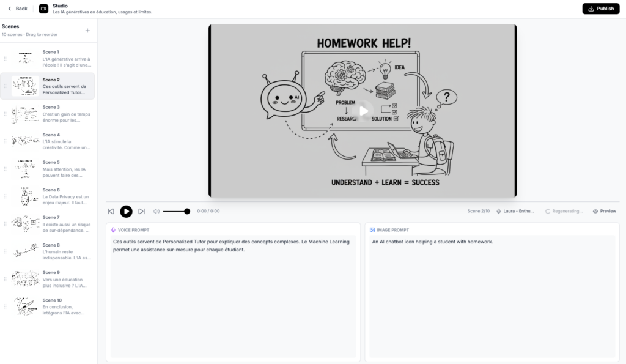The height and width of the screenshot is (364, 626).
Task: Click into the Voice Prompt text area
Action: point(232,294)
